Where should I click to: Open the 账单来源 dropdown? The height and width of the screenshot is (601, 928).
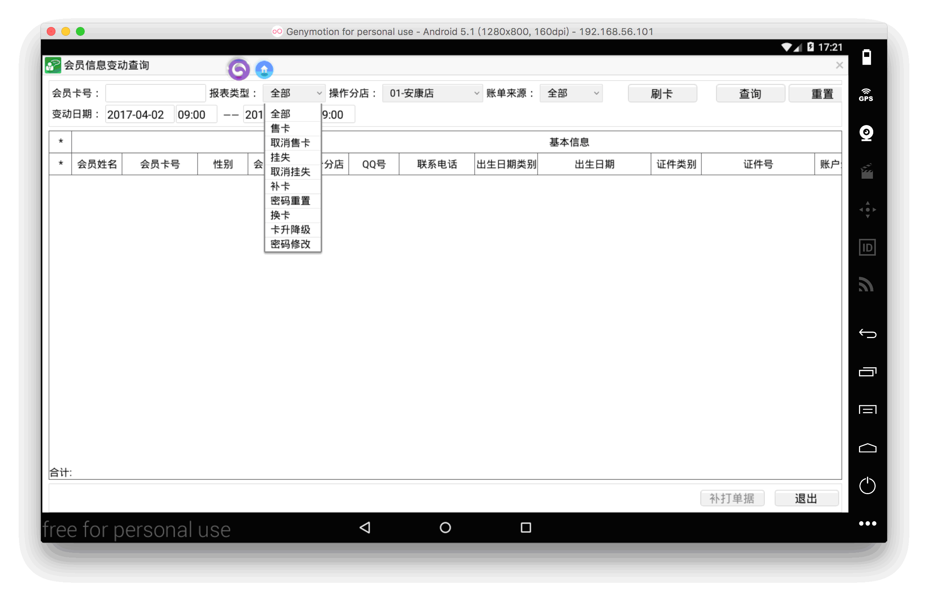[571, 93]
